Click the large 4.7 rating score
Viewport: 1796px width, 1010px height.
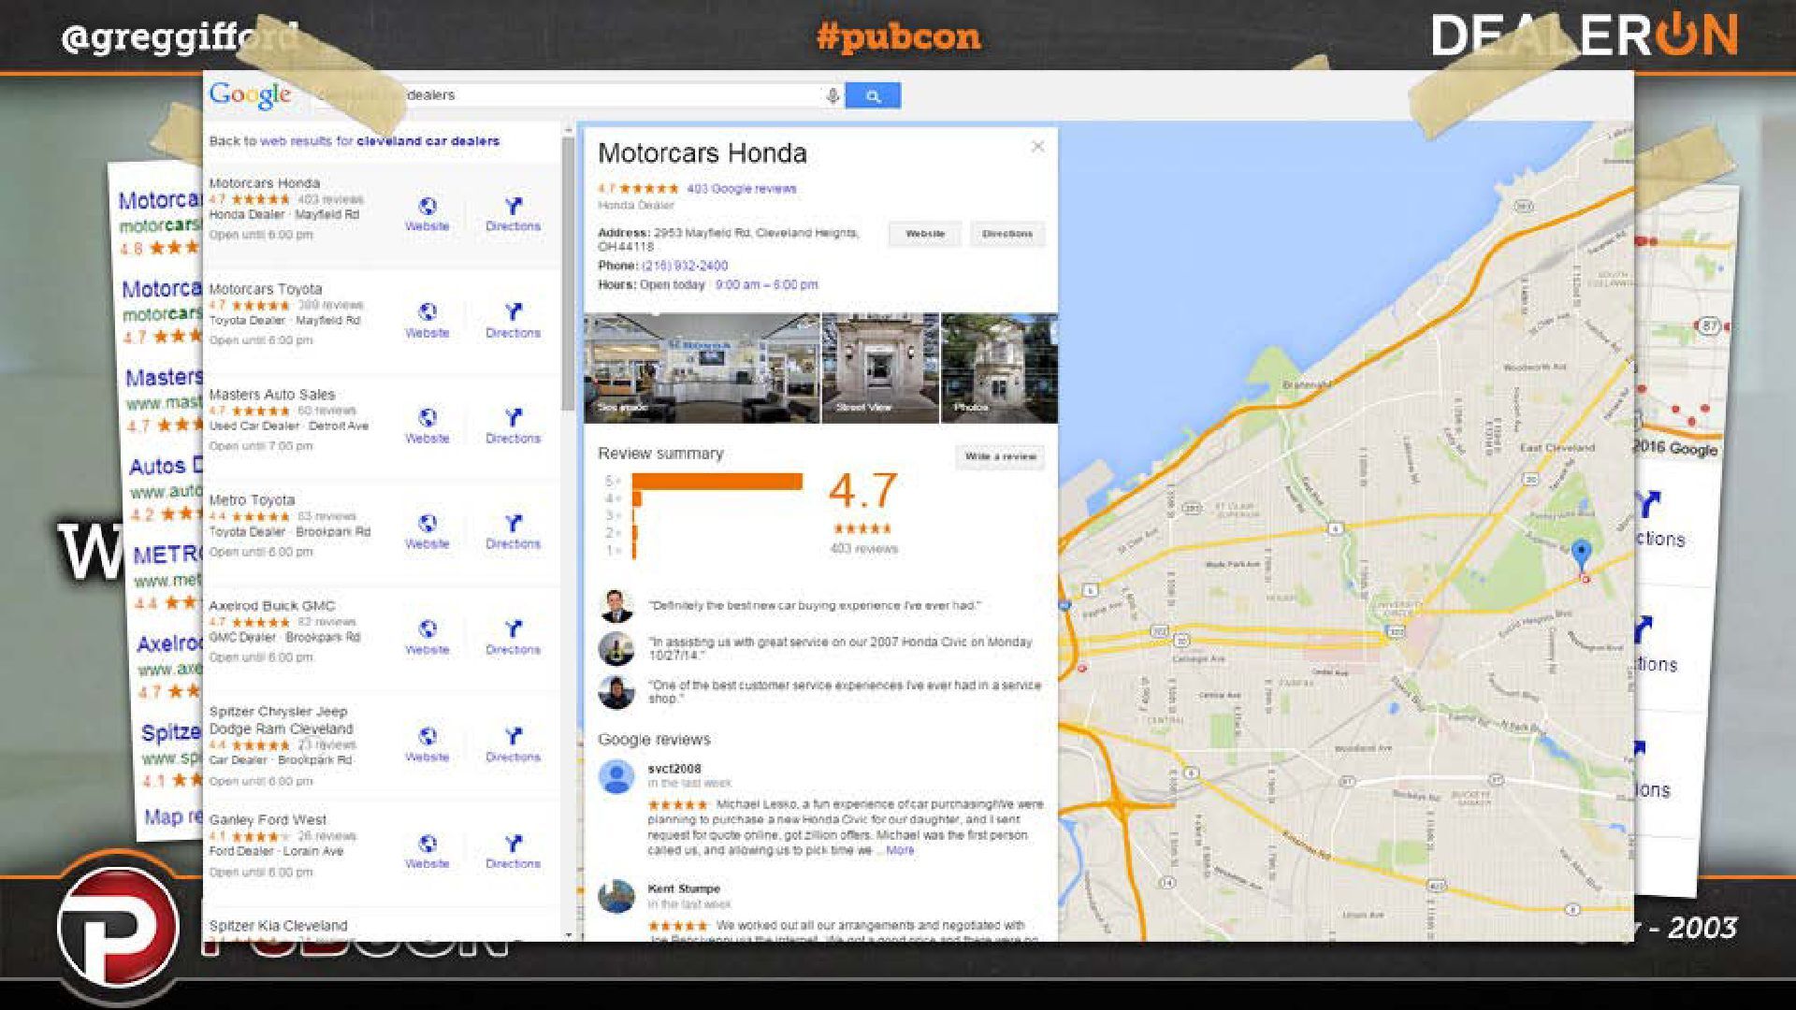(862, 491)
